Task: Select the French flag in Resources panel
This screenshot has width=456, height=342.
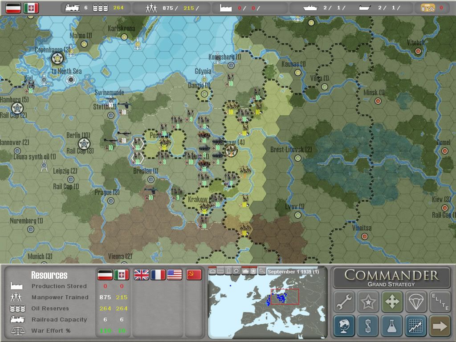Action: coord(158,274)
